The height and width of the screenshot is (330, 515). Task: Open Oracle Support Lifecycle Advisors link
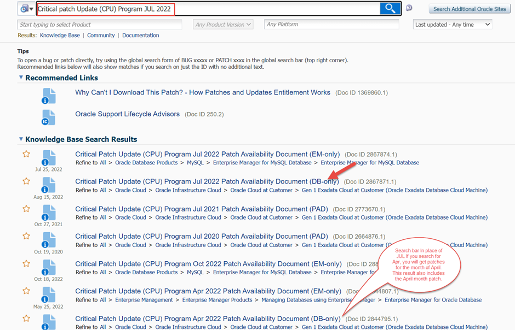coord(128,114)
